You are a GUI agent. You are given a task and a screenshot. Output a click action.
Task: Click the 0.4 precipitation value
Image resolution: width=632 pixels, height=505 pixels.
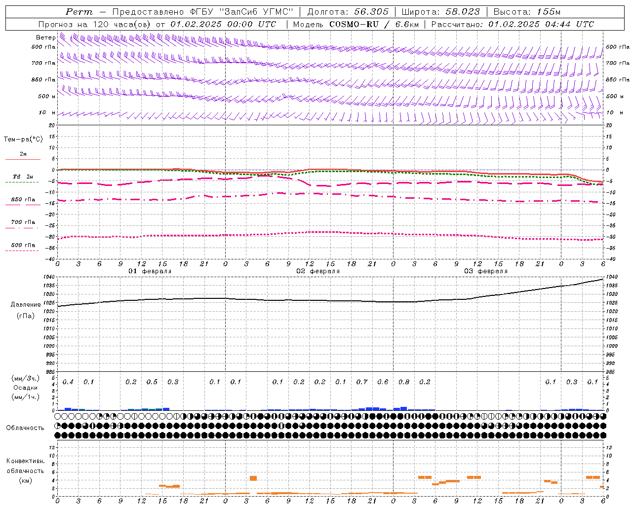(68, 382)
